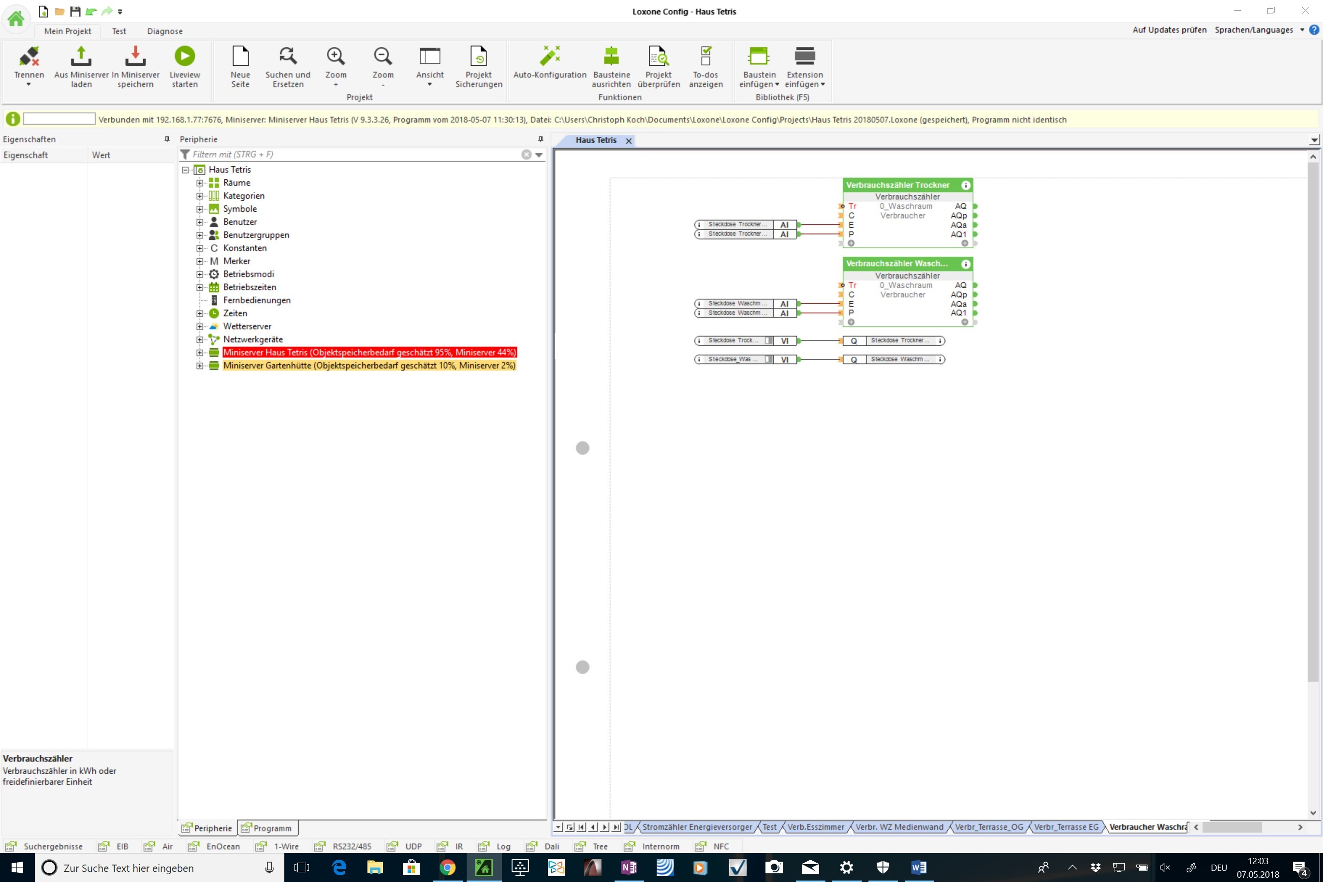Click In Miniserver speichern download icon
Screen dimensions: 1323x882
(135, 56)
